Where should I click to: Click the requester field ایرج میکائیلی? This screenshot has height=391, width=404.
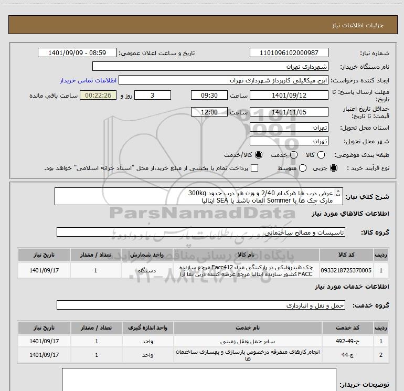click(224, 80)
